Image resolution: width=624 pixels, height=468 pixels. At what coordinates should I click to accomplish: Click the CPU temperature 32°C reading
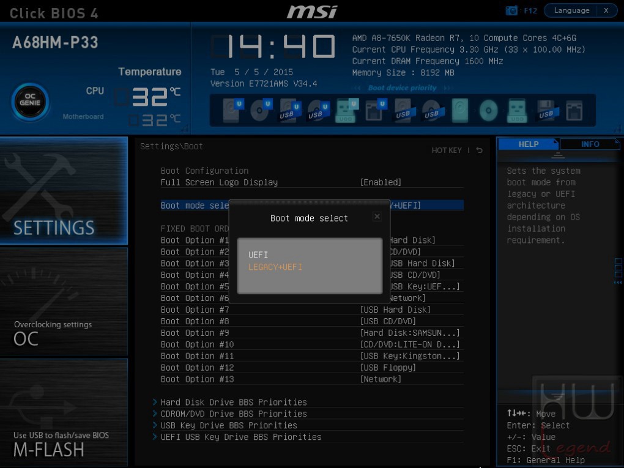click(148, 97)
